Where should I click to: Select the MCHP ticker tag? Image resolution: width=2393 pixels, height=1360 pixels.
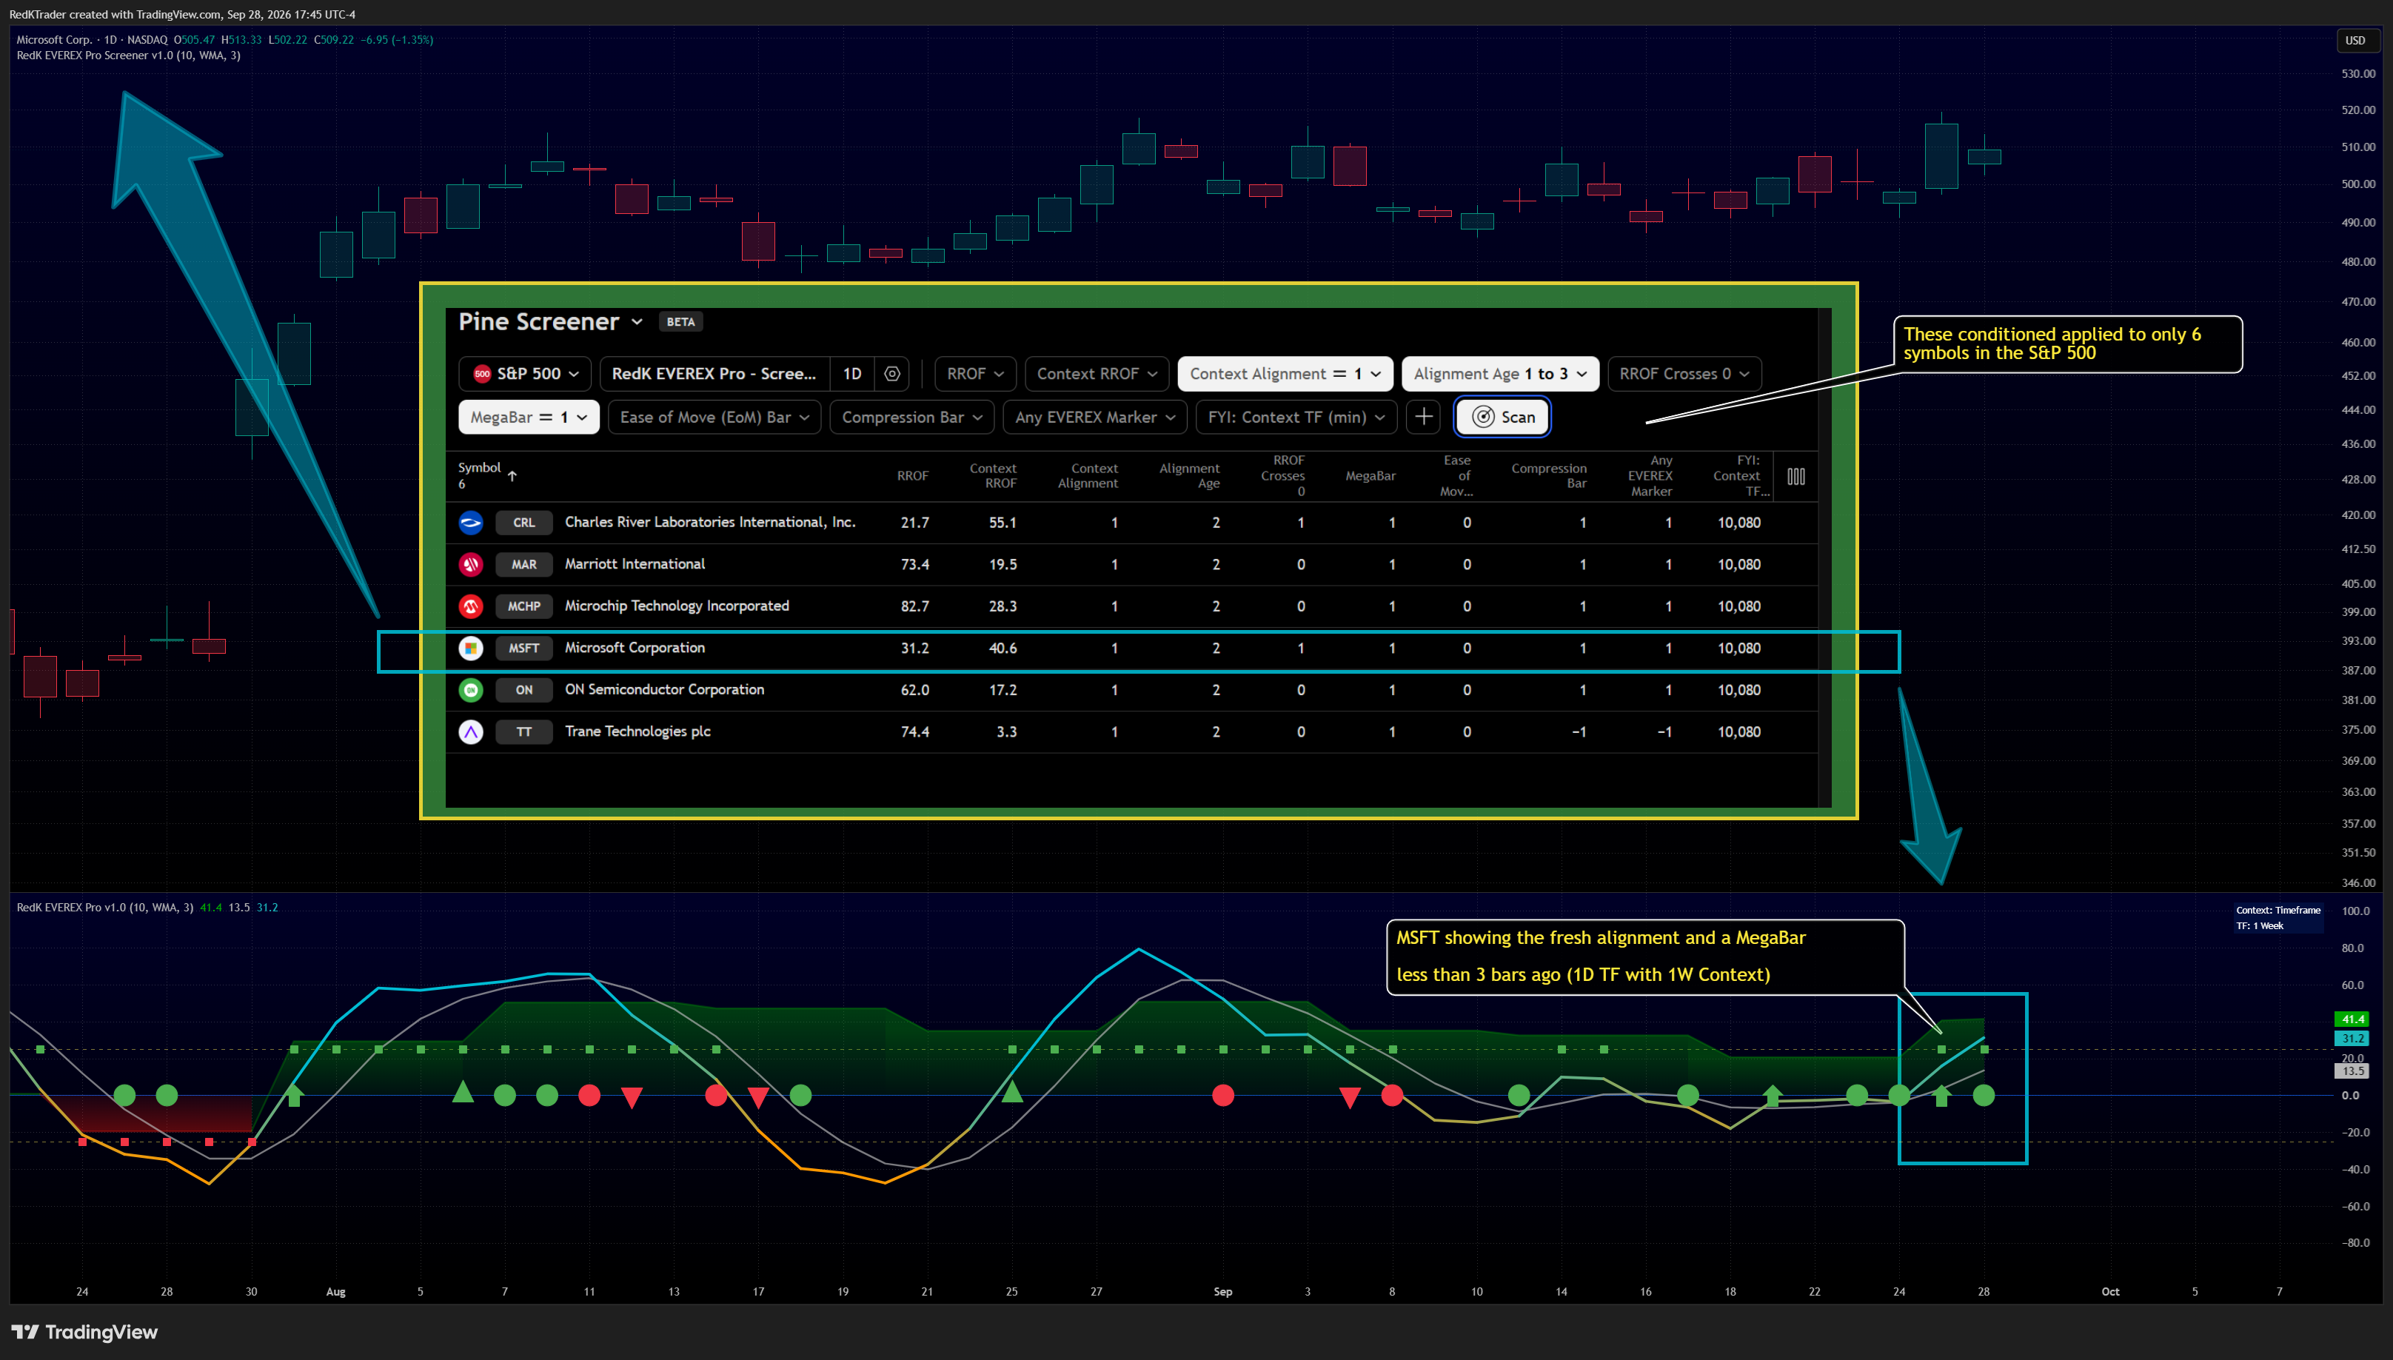[x=524, y=606]
